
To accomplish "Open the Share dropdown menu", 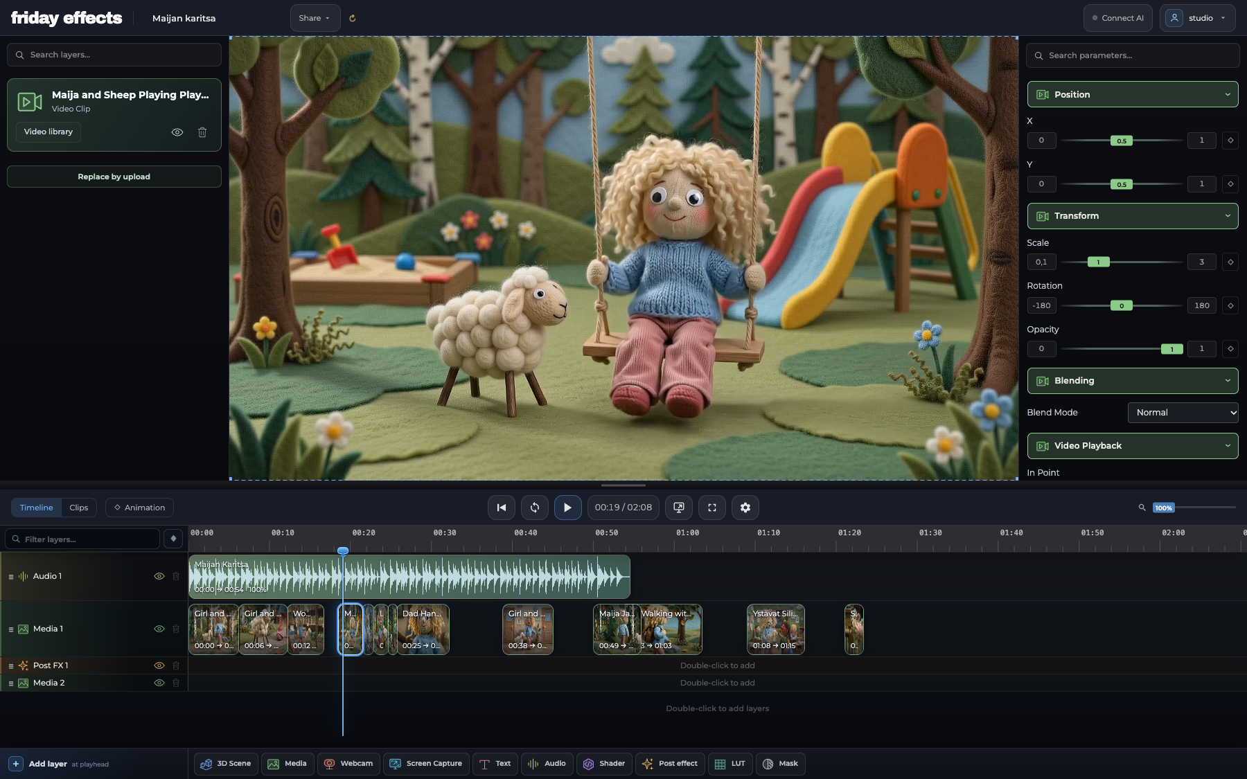I will [x=315, y=18].
